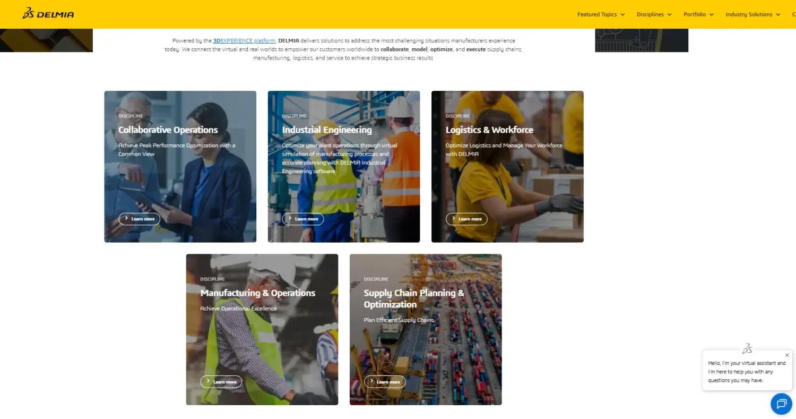Follow the 3DEXPERIENCE platform link

(x=244, y=41)
